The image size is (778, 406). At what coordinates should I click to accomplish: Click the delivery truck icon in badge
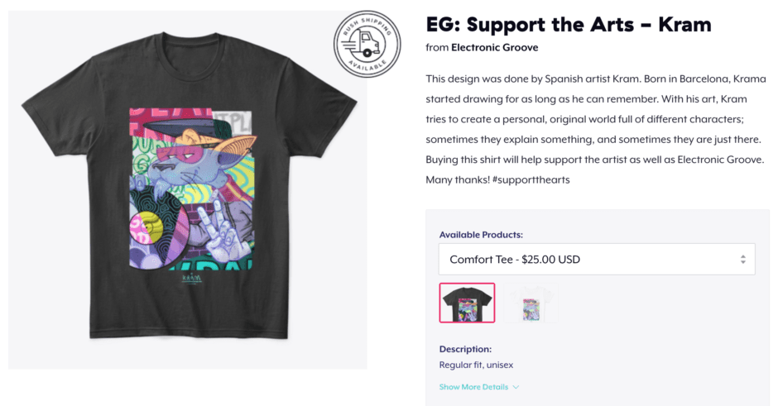coord(365,45)
